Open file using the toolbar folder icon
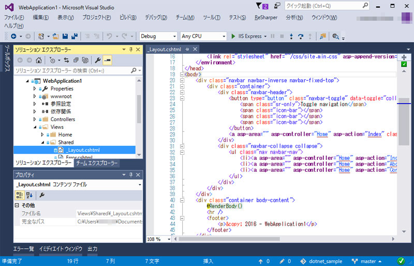This screenshot has width=414, height=266. coord(56,36)
